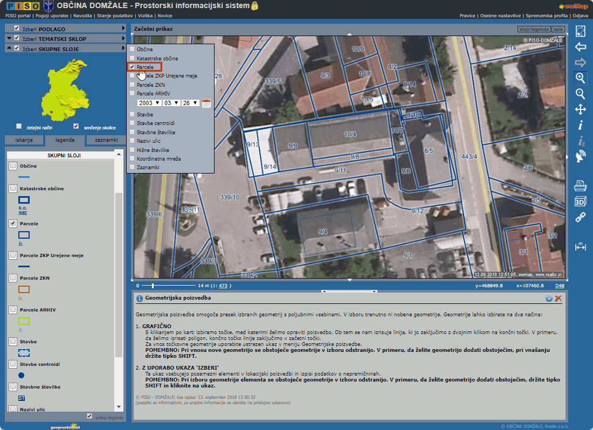Select the zoom in magnifier tool
This screenshot has height=430, width=593.
(581, 78)
